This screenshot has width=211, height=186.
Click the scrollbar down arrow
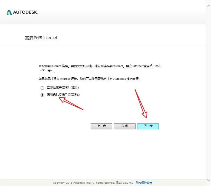pos(209,180)
